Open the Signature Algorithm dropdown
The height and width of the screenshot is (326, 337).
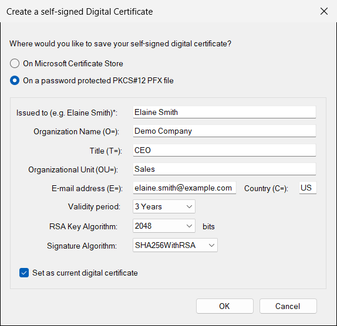click(x=175, y=245)
